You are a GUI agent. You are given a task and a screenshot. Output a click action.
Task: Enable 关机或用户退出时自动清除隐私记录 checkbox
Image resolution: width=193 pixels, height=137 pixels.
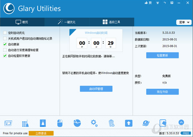click(5, 38)
